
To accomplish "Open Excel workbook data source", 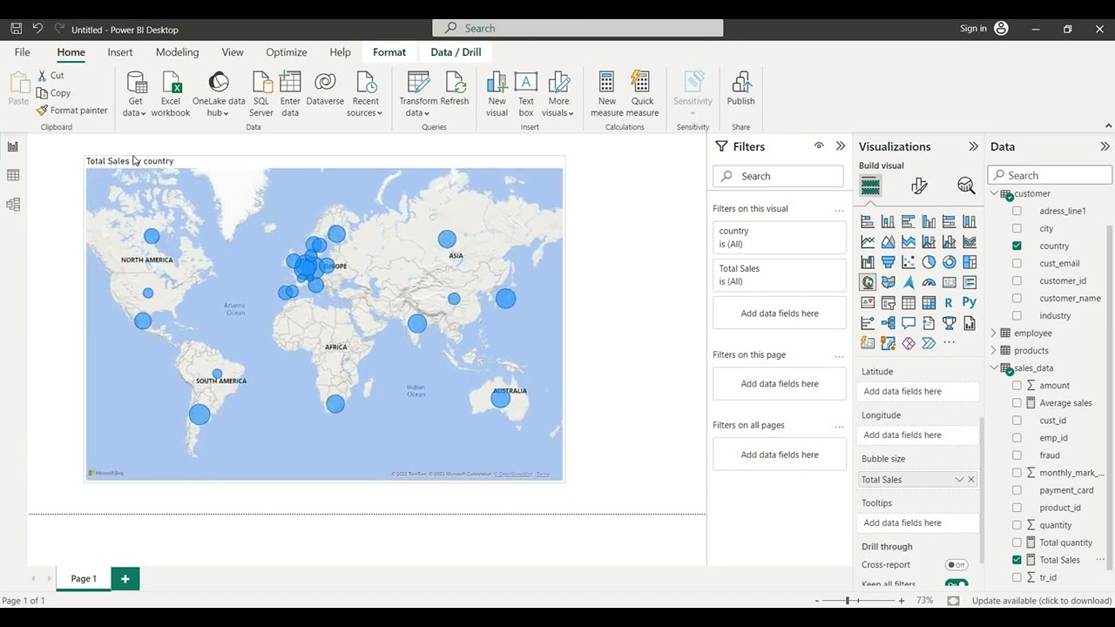I will (x=171, y=94).
